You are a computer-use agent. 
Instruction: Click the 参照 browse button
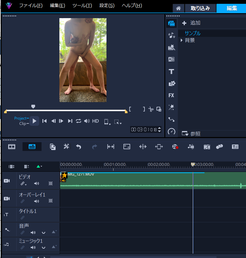[x=191, y=134]
